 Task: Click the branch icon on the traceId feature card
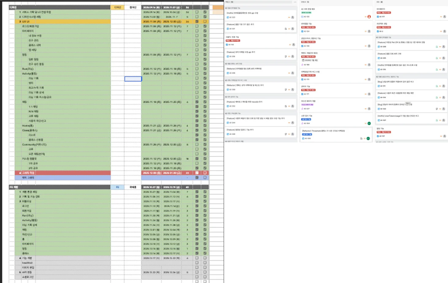286,106
